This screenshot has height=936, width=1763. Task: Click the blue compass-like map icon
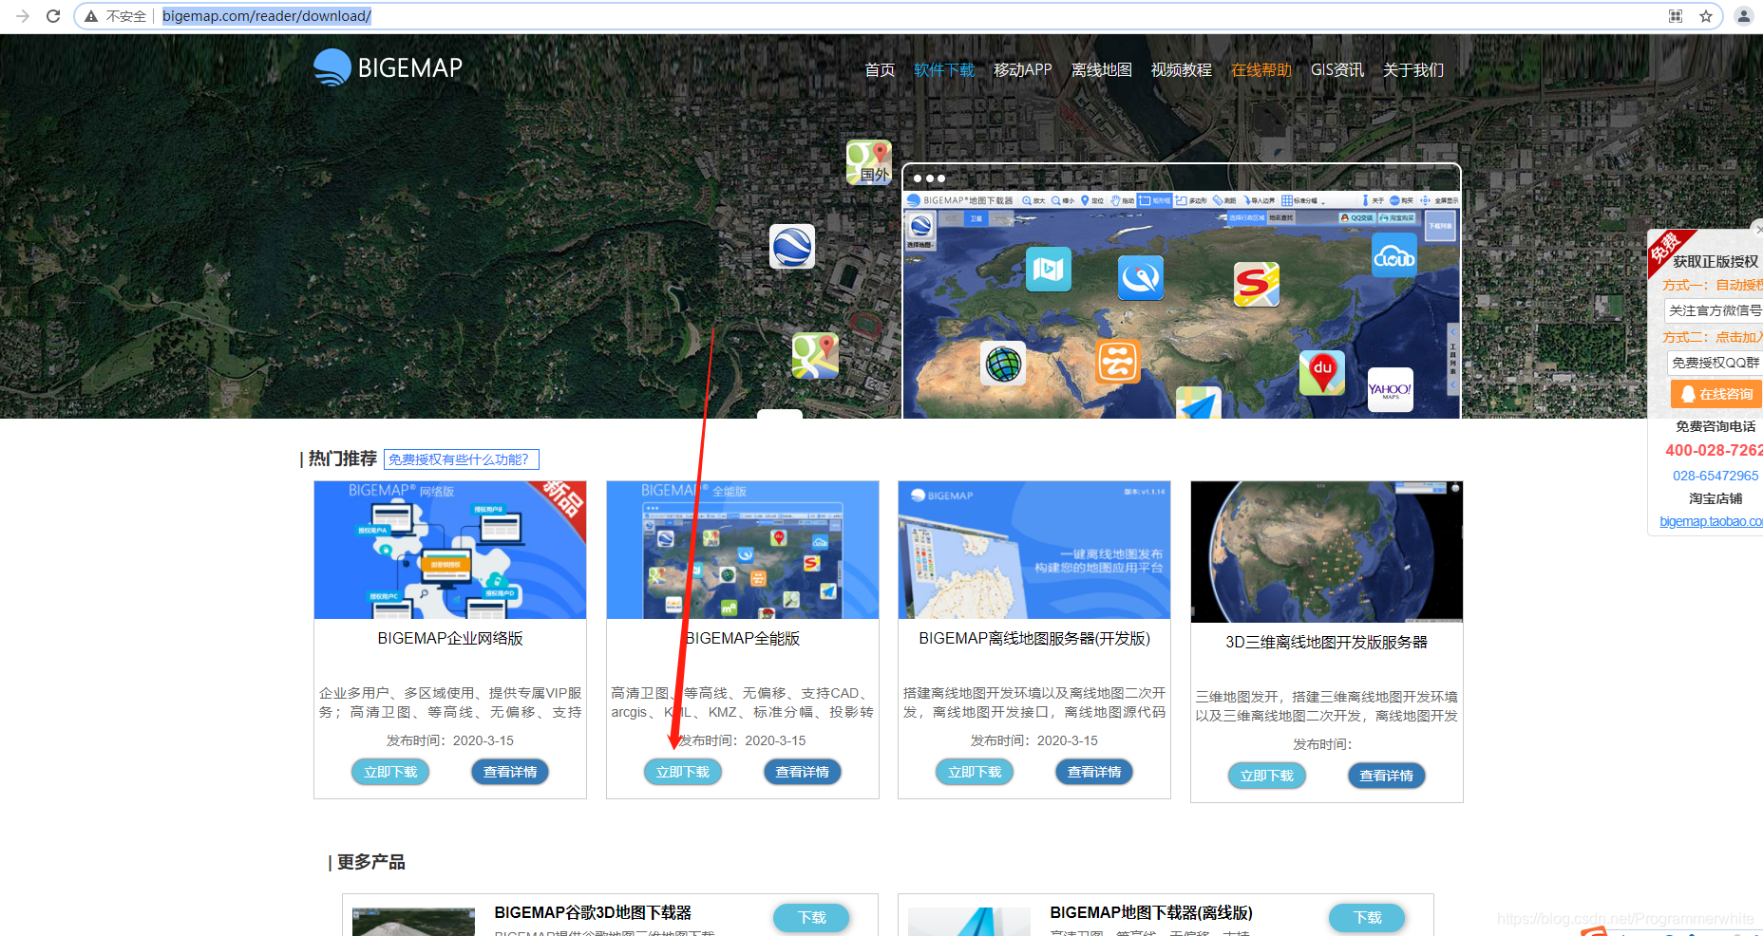coord(1141,277)
